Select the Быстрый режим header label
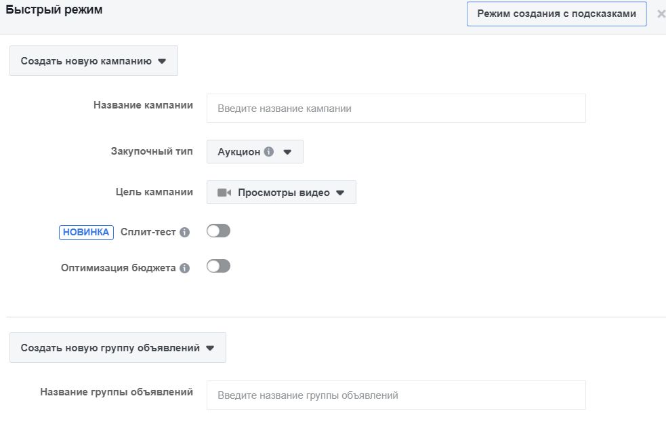Viewport: 666px width, 432px height. (x=54, y=10)
